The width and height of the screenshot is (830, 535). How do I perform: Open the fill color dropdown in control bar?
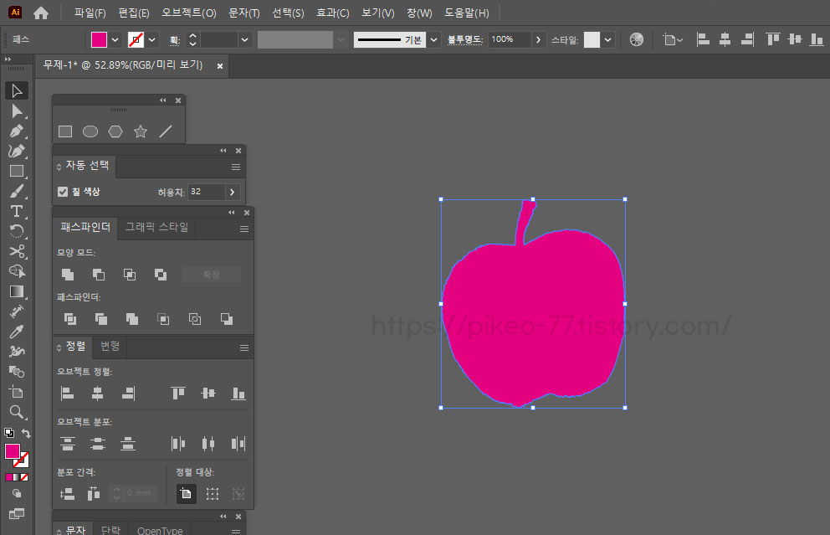(115, 39)
